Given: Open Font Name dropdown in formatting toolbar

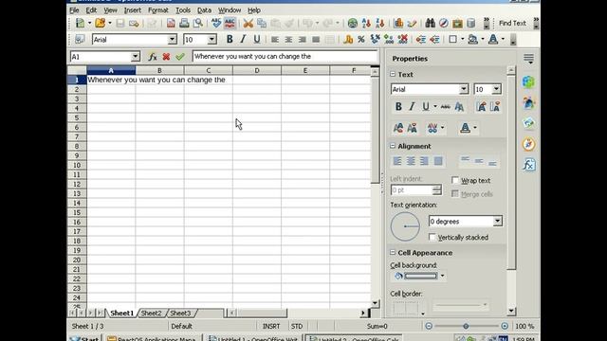Looking at the screenshot, I should pos(173,40).
